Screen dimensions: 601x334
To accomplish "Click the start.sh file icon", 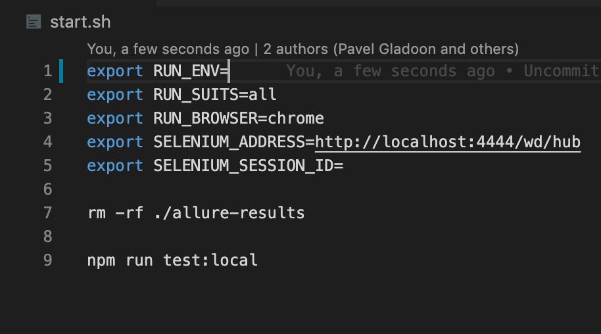I will tap(34, 22).
